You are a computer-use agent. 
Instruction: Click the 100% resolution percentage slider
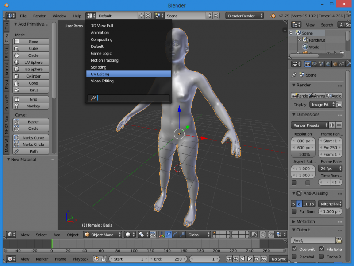304,154
